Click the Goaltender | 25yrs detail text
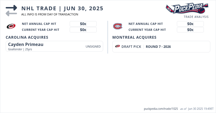The image size is (216, 113). coord(20,49)
